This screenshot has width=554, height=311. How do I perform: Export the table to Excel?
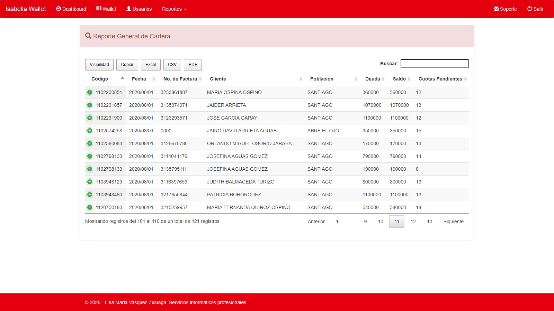click(151, 65)
